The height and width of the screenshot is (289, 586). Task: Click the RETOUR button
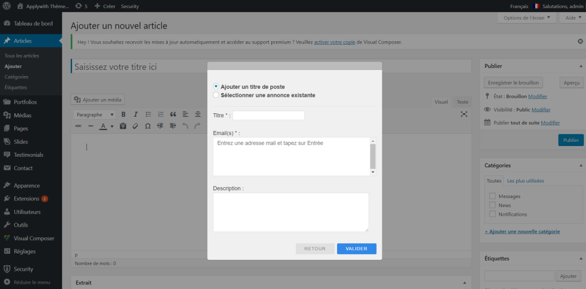[x=315, y=248]
